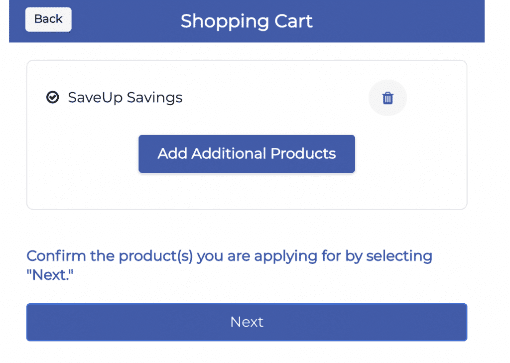Return to the previous page via Back
Screen dimensions: 510x363
(x=48, y=19)
